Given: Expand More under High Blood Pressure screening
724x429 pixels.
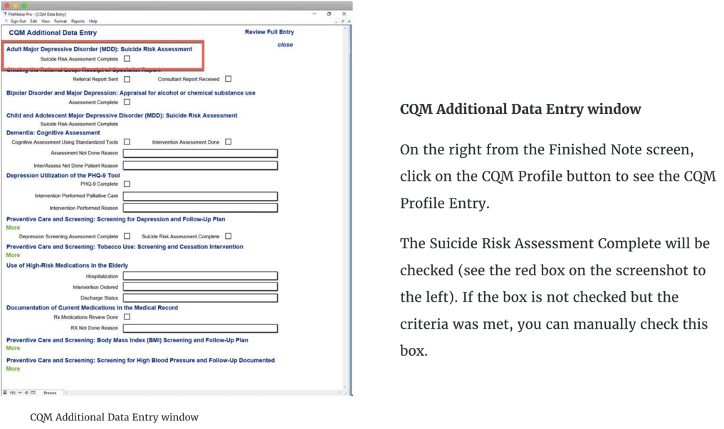Looking at the screenshot, I should [13, 369].
